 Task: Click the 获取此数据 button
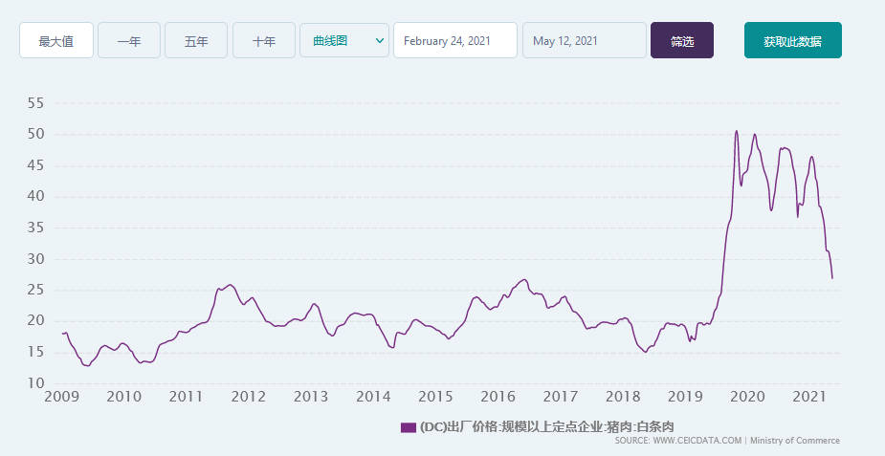coord(792,41)
